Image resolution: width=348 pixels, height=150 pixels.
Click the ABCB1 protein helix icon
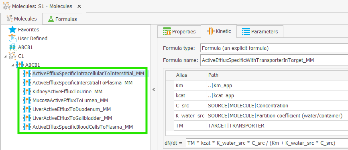coord(12,47)
